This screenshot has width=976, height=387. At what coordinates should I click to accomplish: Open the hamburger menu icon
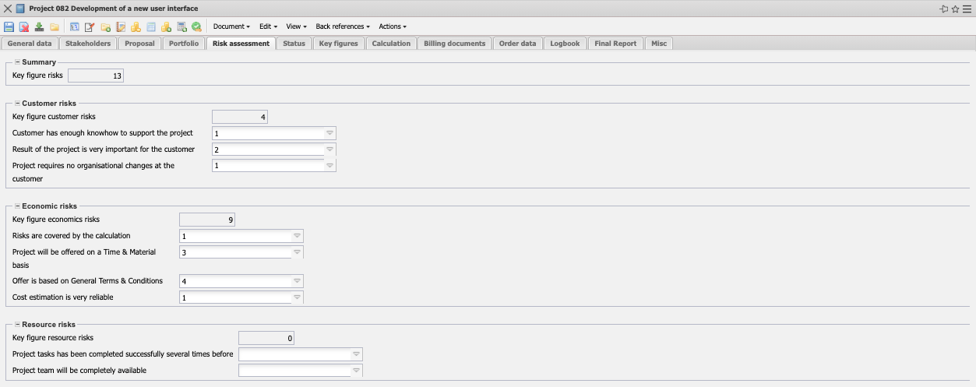point(967,9)
